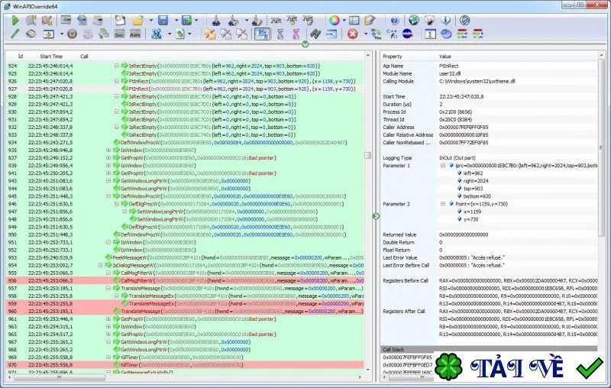Click the blue floppy disk Save icon

pyautogui.click(x=163, y=21)
